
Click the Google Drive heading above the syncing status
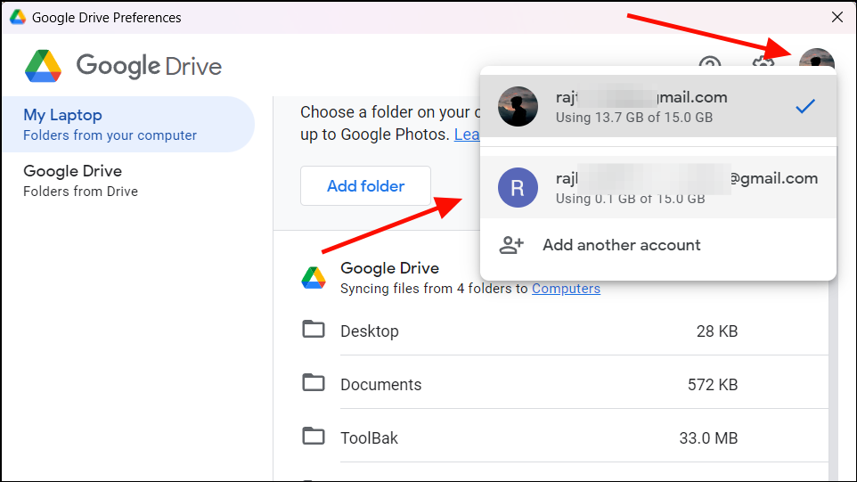(389, 268)
